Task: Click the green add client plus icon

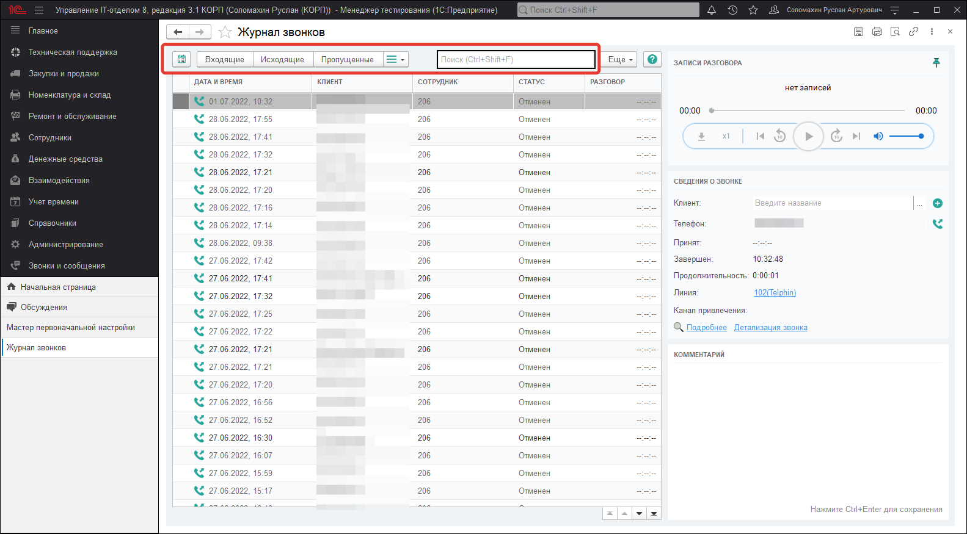Action: (938, 203)
